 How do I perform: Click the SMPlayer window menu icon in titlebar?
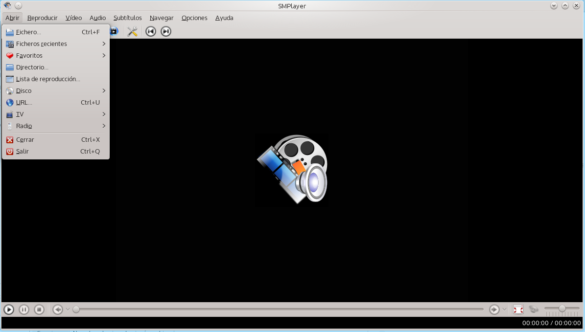(x=7, y=5)
